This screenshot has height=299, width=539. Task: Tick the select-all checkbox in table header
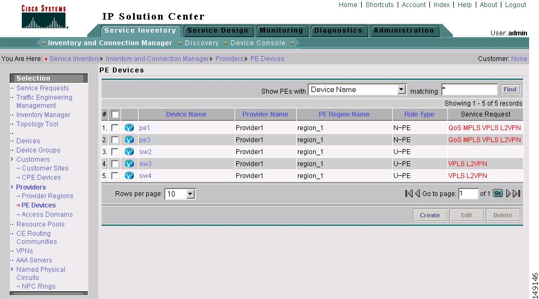(115, 114)
